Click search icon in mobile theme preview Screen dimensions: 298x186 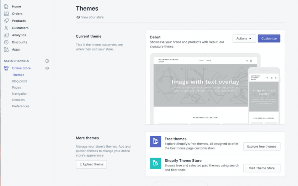(x=267, y=78)
